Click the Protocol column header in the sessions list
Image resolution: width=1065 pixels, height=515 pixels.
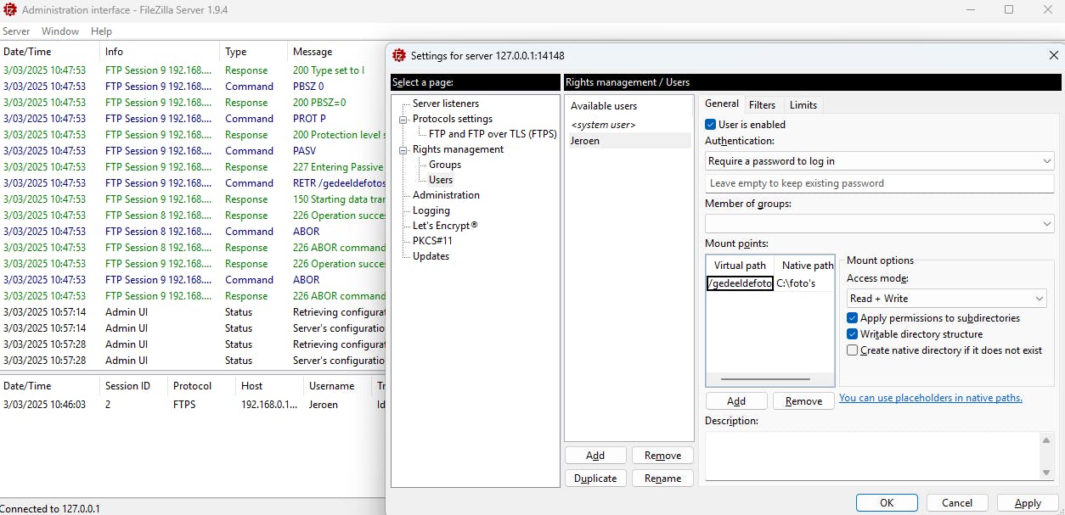coord(202,385)
